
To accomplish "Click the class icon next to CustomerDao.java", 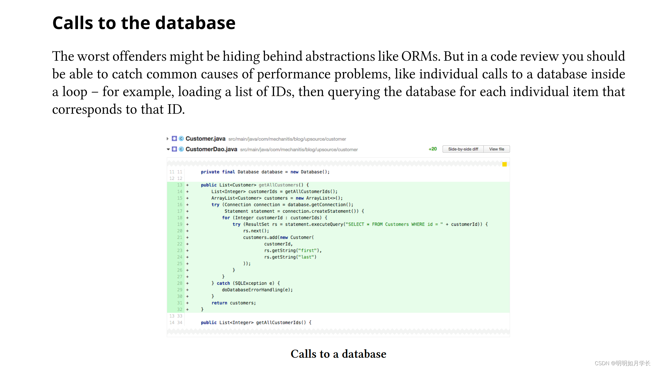I will coord(181,149).
